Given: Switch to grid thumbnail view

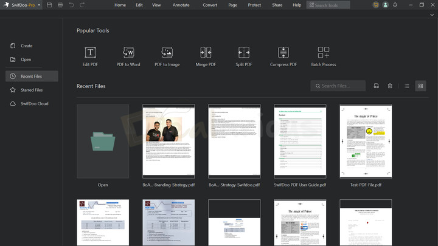Looking at the screenshot, I should [420, 86].
